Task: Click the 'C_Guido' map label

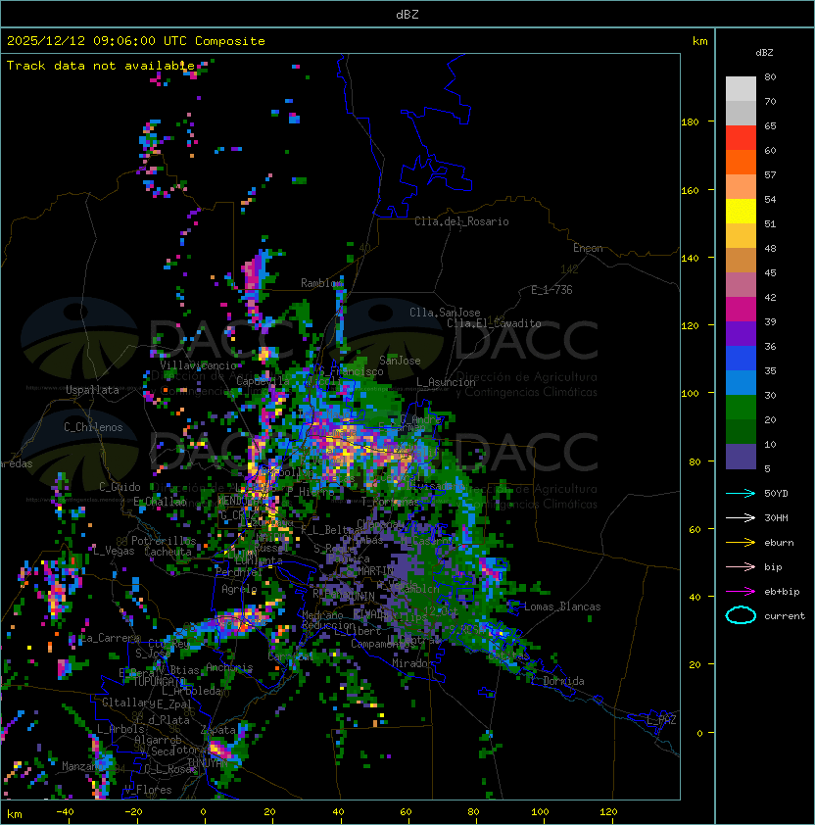Action: pyautogui.click(x=120, y=487)
